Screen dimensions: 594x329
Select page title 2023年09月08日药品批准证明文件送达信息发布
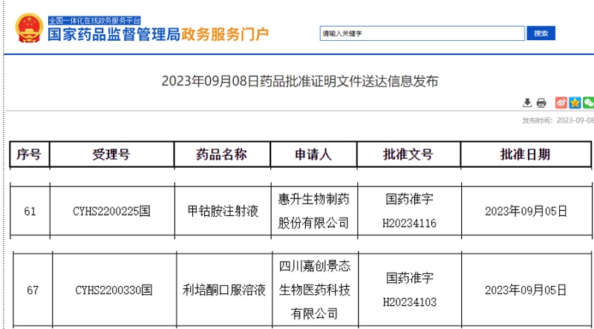(x=300, y=82)
